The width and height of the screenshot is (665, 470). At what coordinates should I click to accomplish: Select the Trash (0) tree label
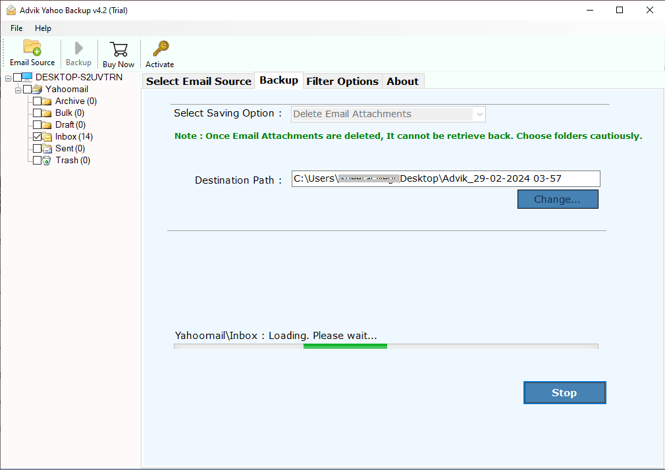[x=73, y=161]
